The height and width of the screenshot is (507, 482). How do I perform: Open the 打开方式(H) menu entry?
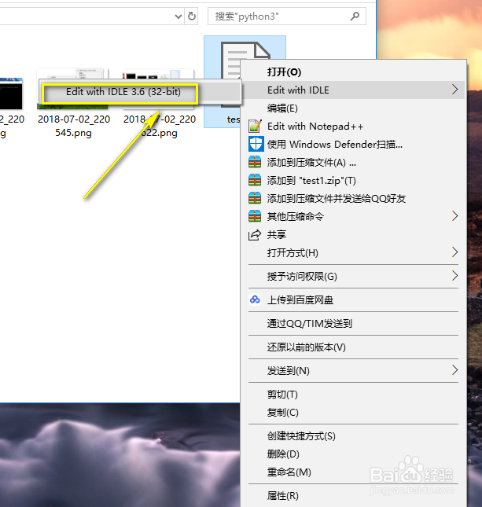tap(354, 252)
